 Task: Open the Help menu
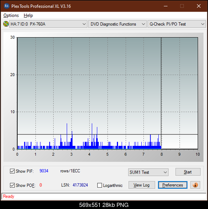28,16
